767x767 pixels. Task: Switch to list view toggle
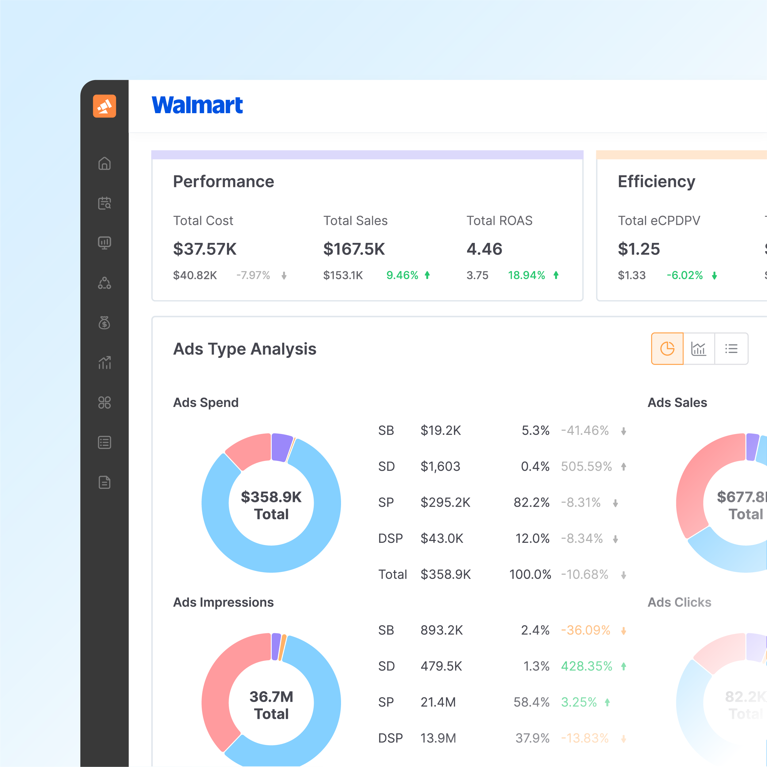(x=731, y=349)
